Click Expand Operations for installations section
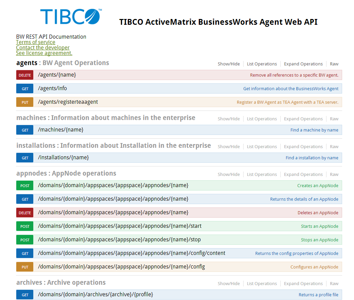The height and width of the screenshot is (300, 354). pos(303,147)
